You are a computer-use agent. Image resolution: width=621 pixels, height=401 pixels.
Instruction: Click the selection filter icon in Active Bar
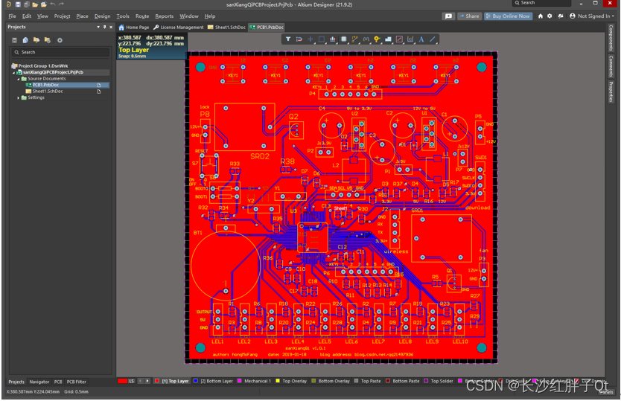click(288, 39)
